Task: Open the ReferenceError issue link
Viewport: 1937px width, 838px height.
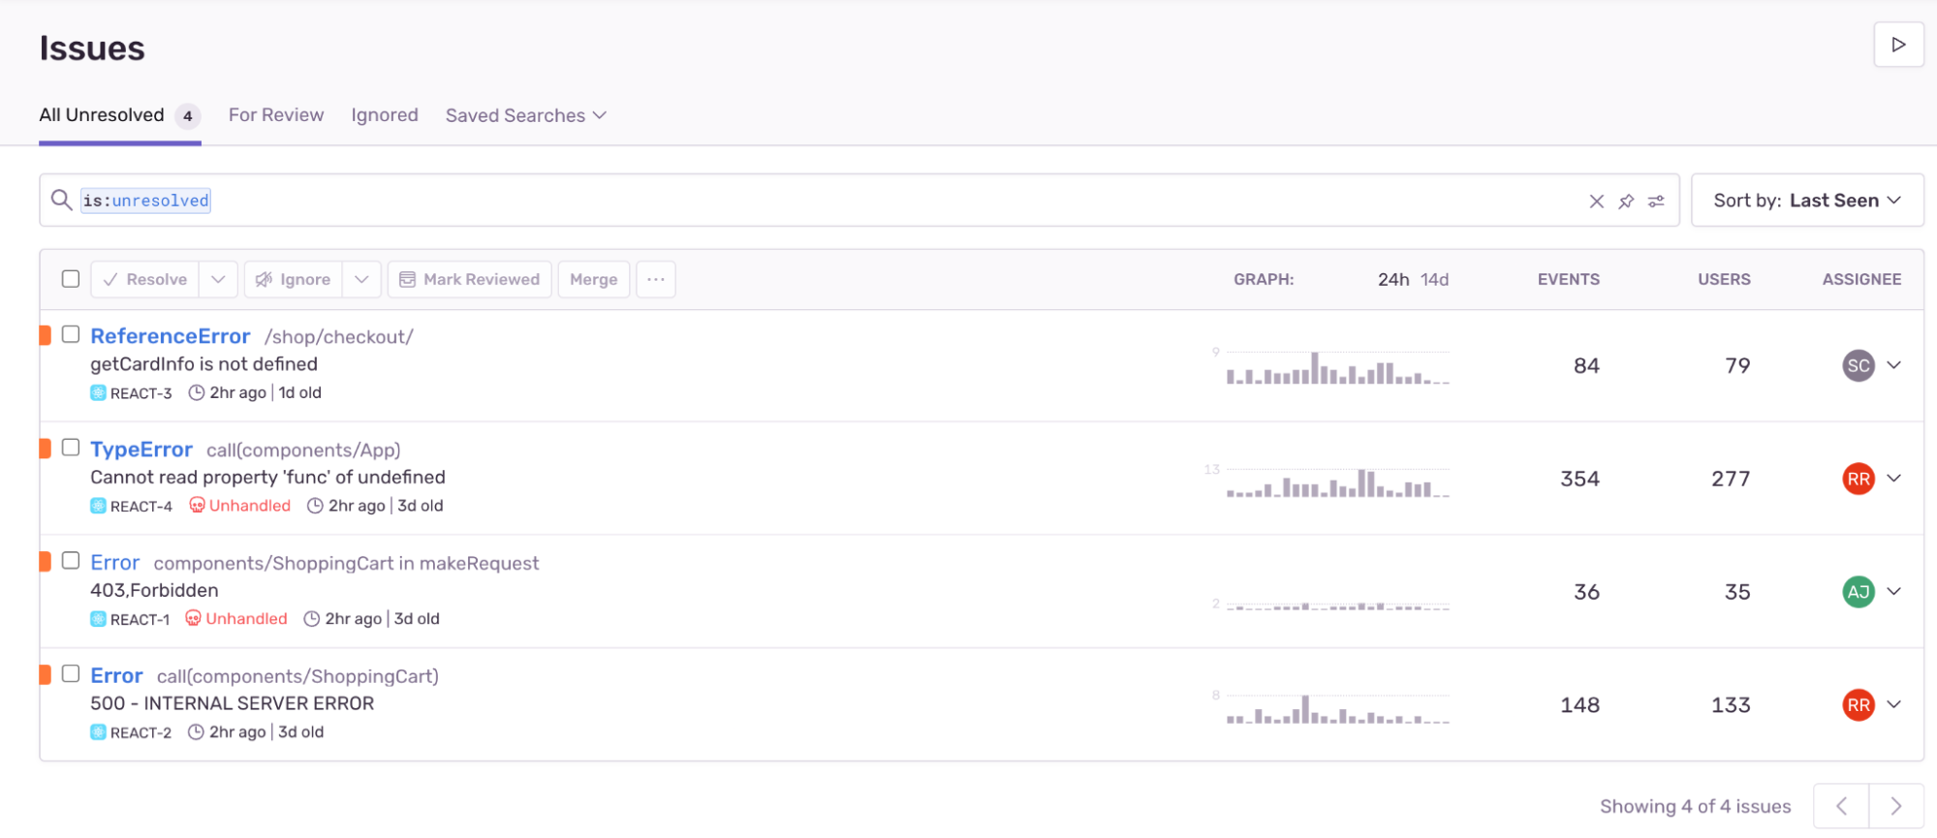Action: point(170,336)
